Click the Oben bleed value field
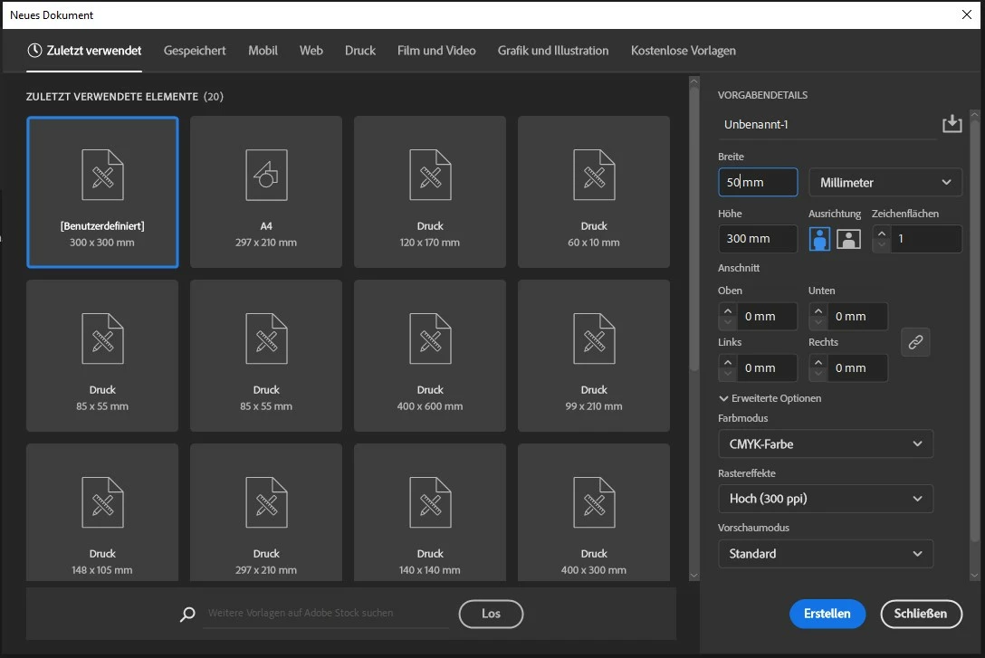Screen dimensions: 985x658 click(x=766, y=317)
